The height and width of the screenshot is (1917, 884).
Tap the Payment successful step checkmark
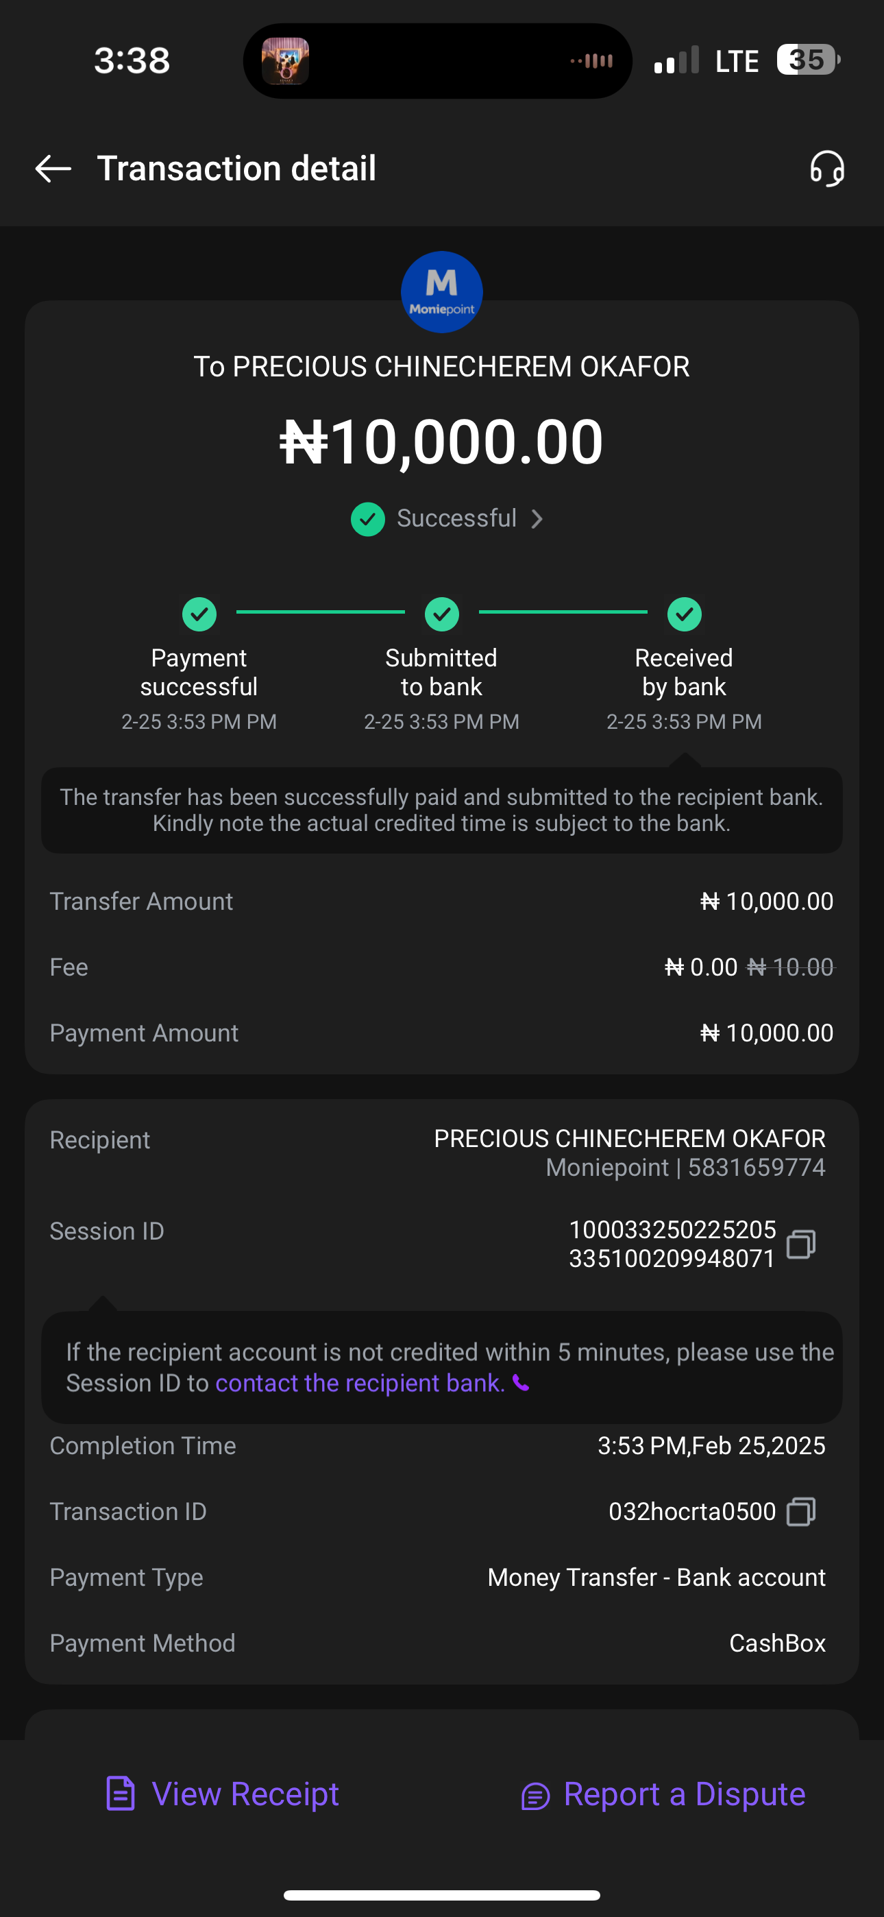point(199,614)
